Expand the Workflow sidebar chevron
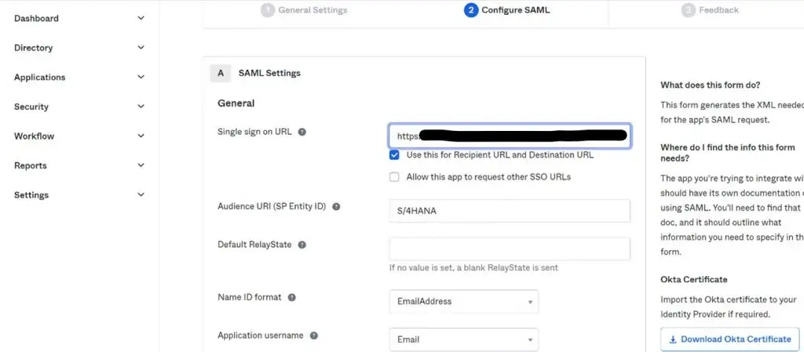 click(141, 136)
